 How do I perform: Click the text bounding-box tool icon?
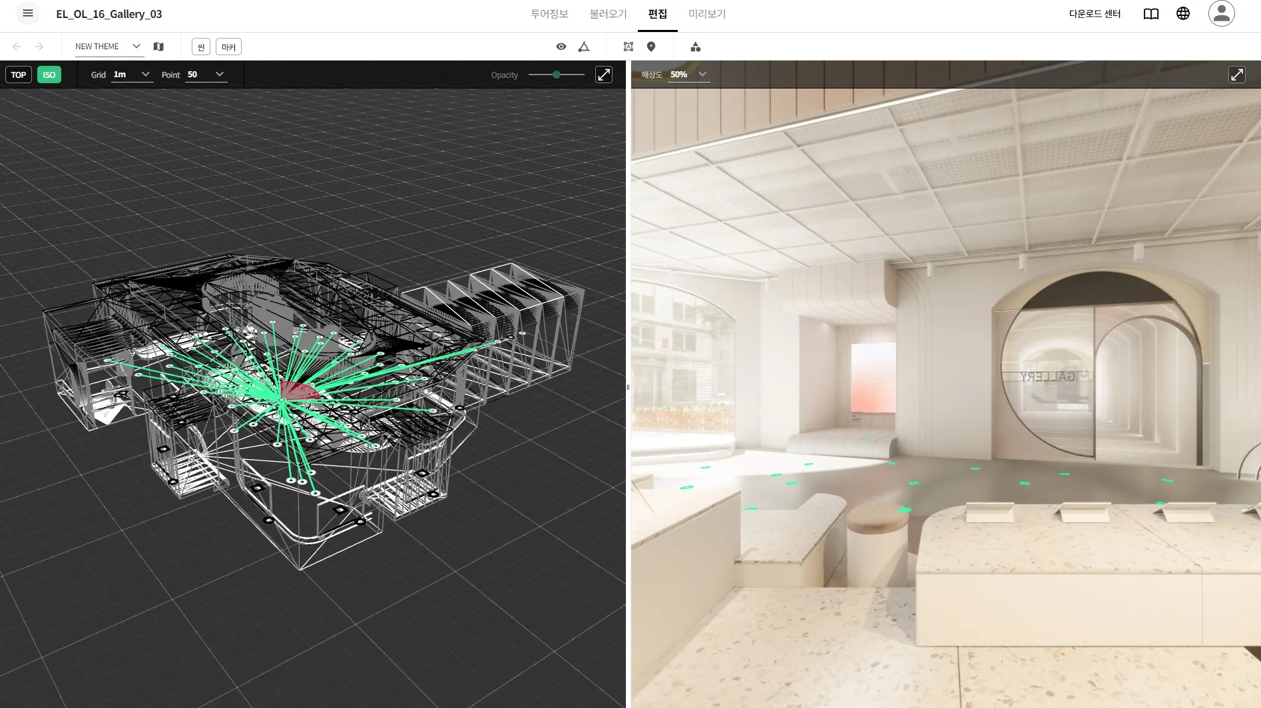click(x=628, y=47)
